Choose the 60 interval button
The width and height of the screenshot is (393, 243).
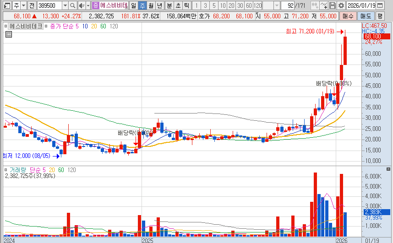(x=249, y=5)
